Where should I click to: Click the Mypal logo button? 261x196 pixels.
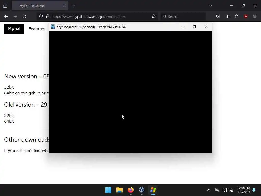[x=14, y=29]
